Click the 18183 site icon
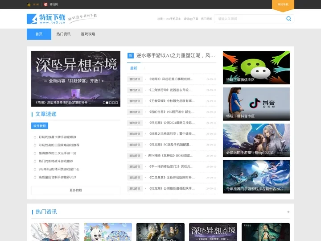The width and height of the screenshot is (321, 241). tap(29, 4)
